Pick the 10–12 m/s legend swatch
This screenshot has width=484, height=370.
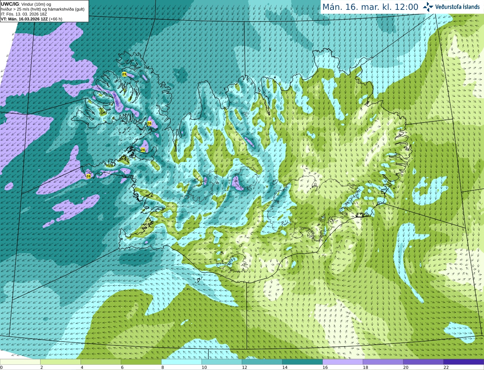222,362
